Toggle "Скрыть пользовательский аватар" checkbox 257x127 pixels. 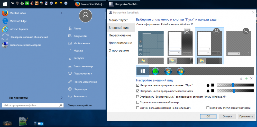pos(138,102)
